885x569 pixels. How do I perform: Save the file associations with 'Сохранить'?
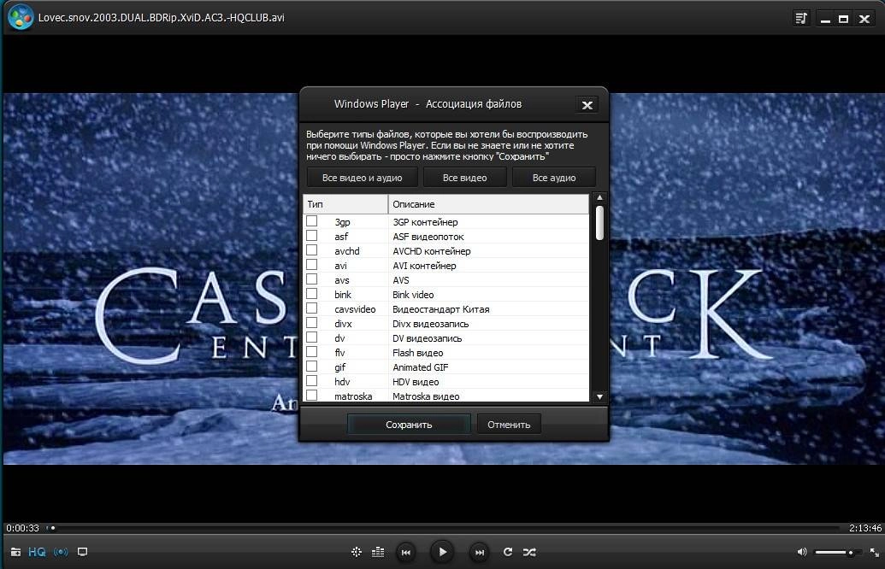(409, 425)
